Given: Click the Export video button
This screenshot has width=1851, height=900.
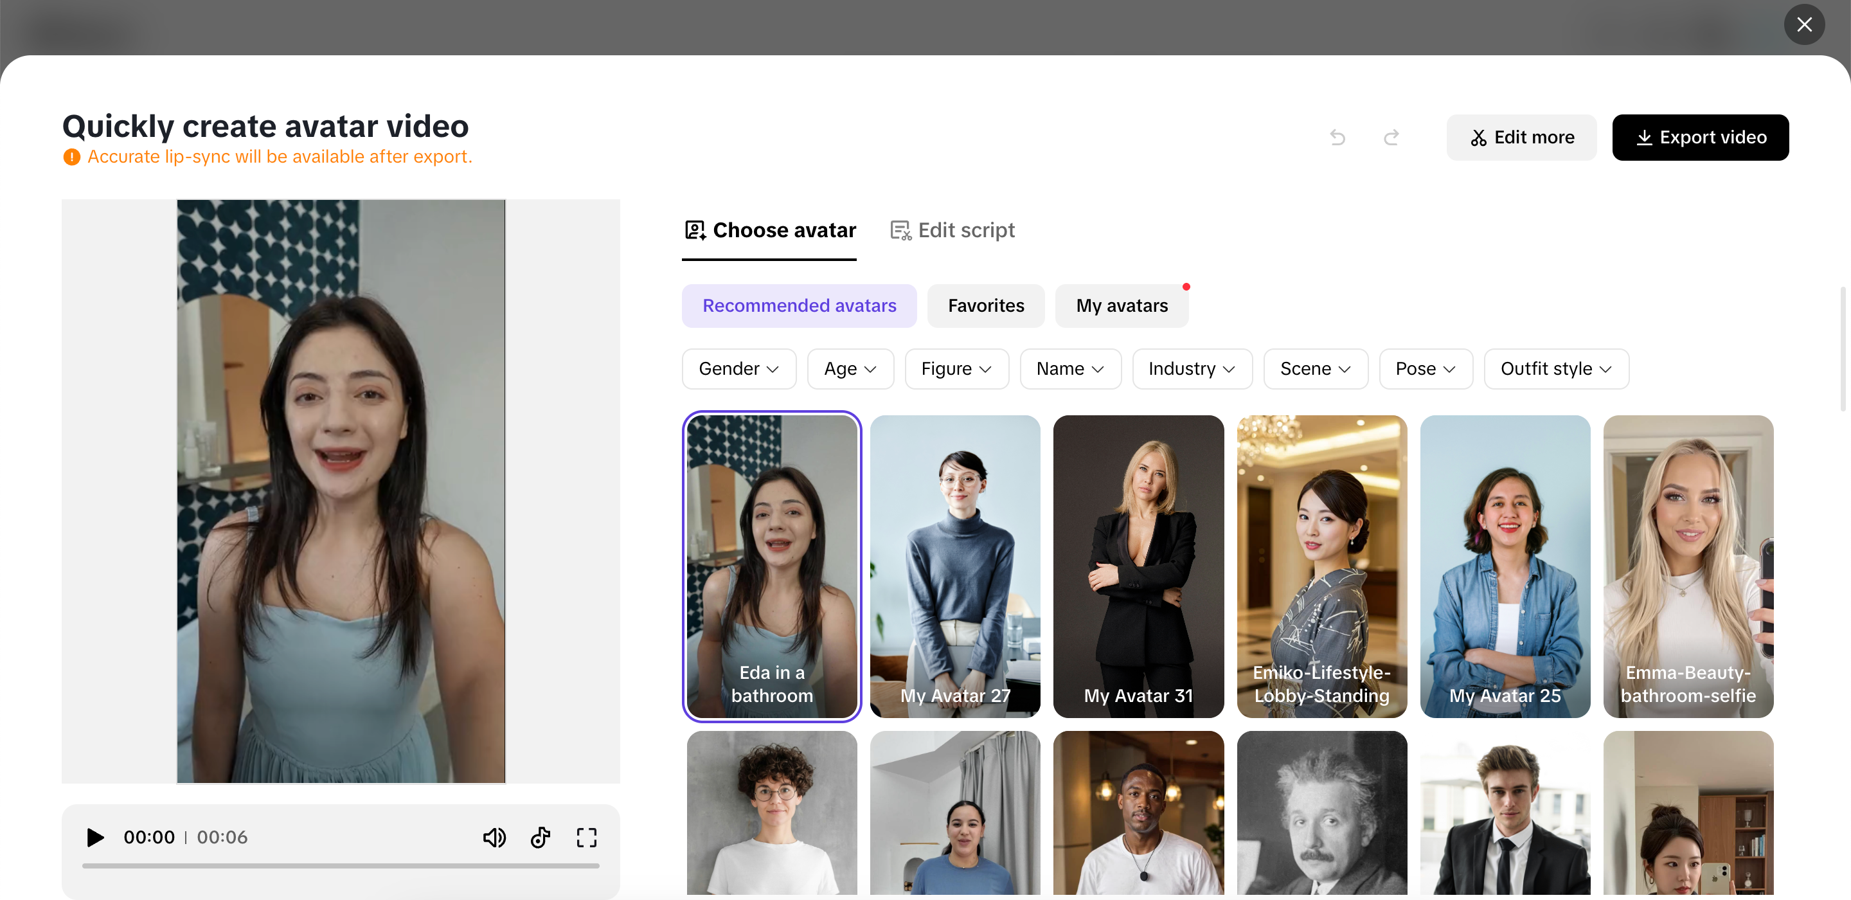Looking at the screenshot, I should click(x=1700, y=138).
